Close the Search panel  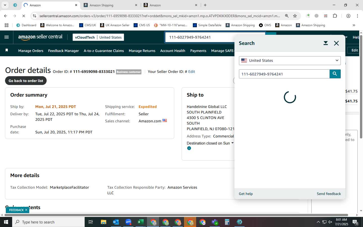[x=336, y=43]
